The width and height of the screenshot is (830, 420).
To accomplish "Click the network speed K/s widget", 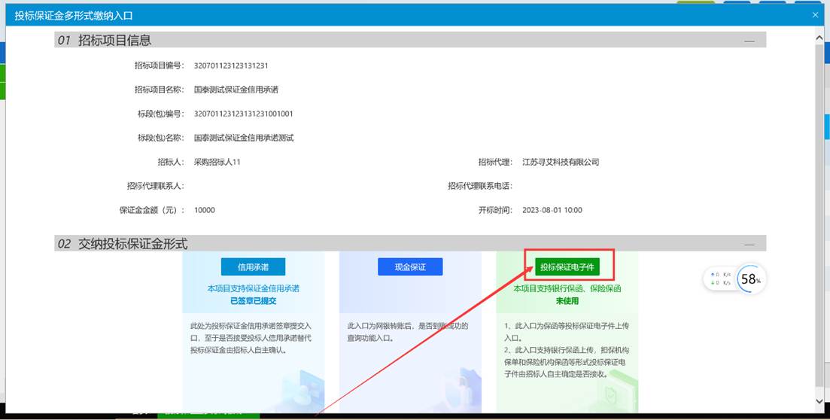I will [720, 279].
